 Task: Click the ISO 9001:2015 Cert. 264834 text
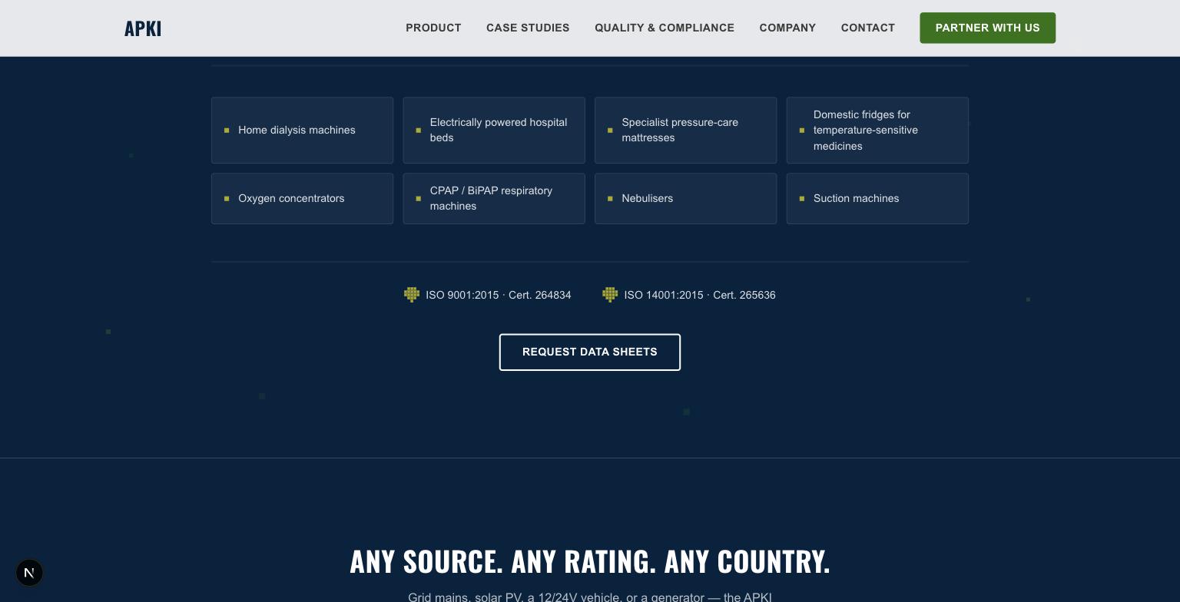tap(499, 296)
